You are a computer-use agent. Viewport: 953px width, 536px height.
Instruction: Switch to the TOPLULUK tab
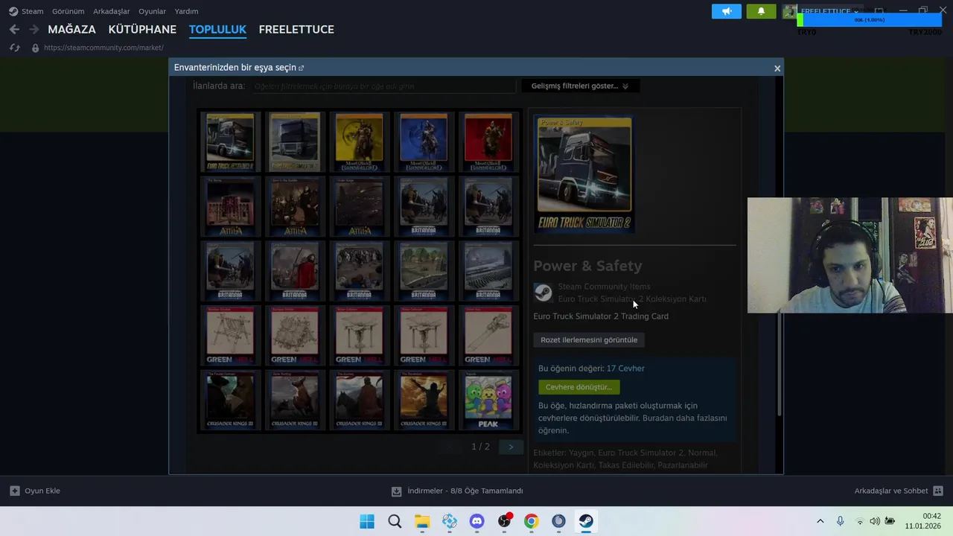coord(217,29)
